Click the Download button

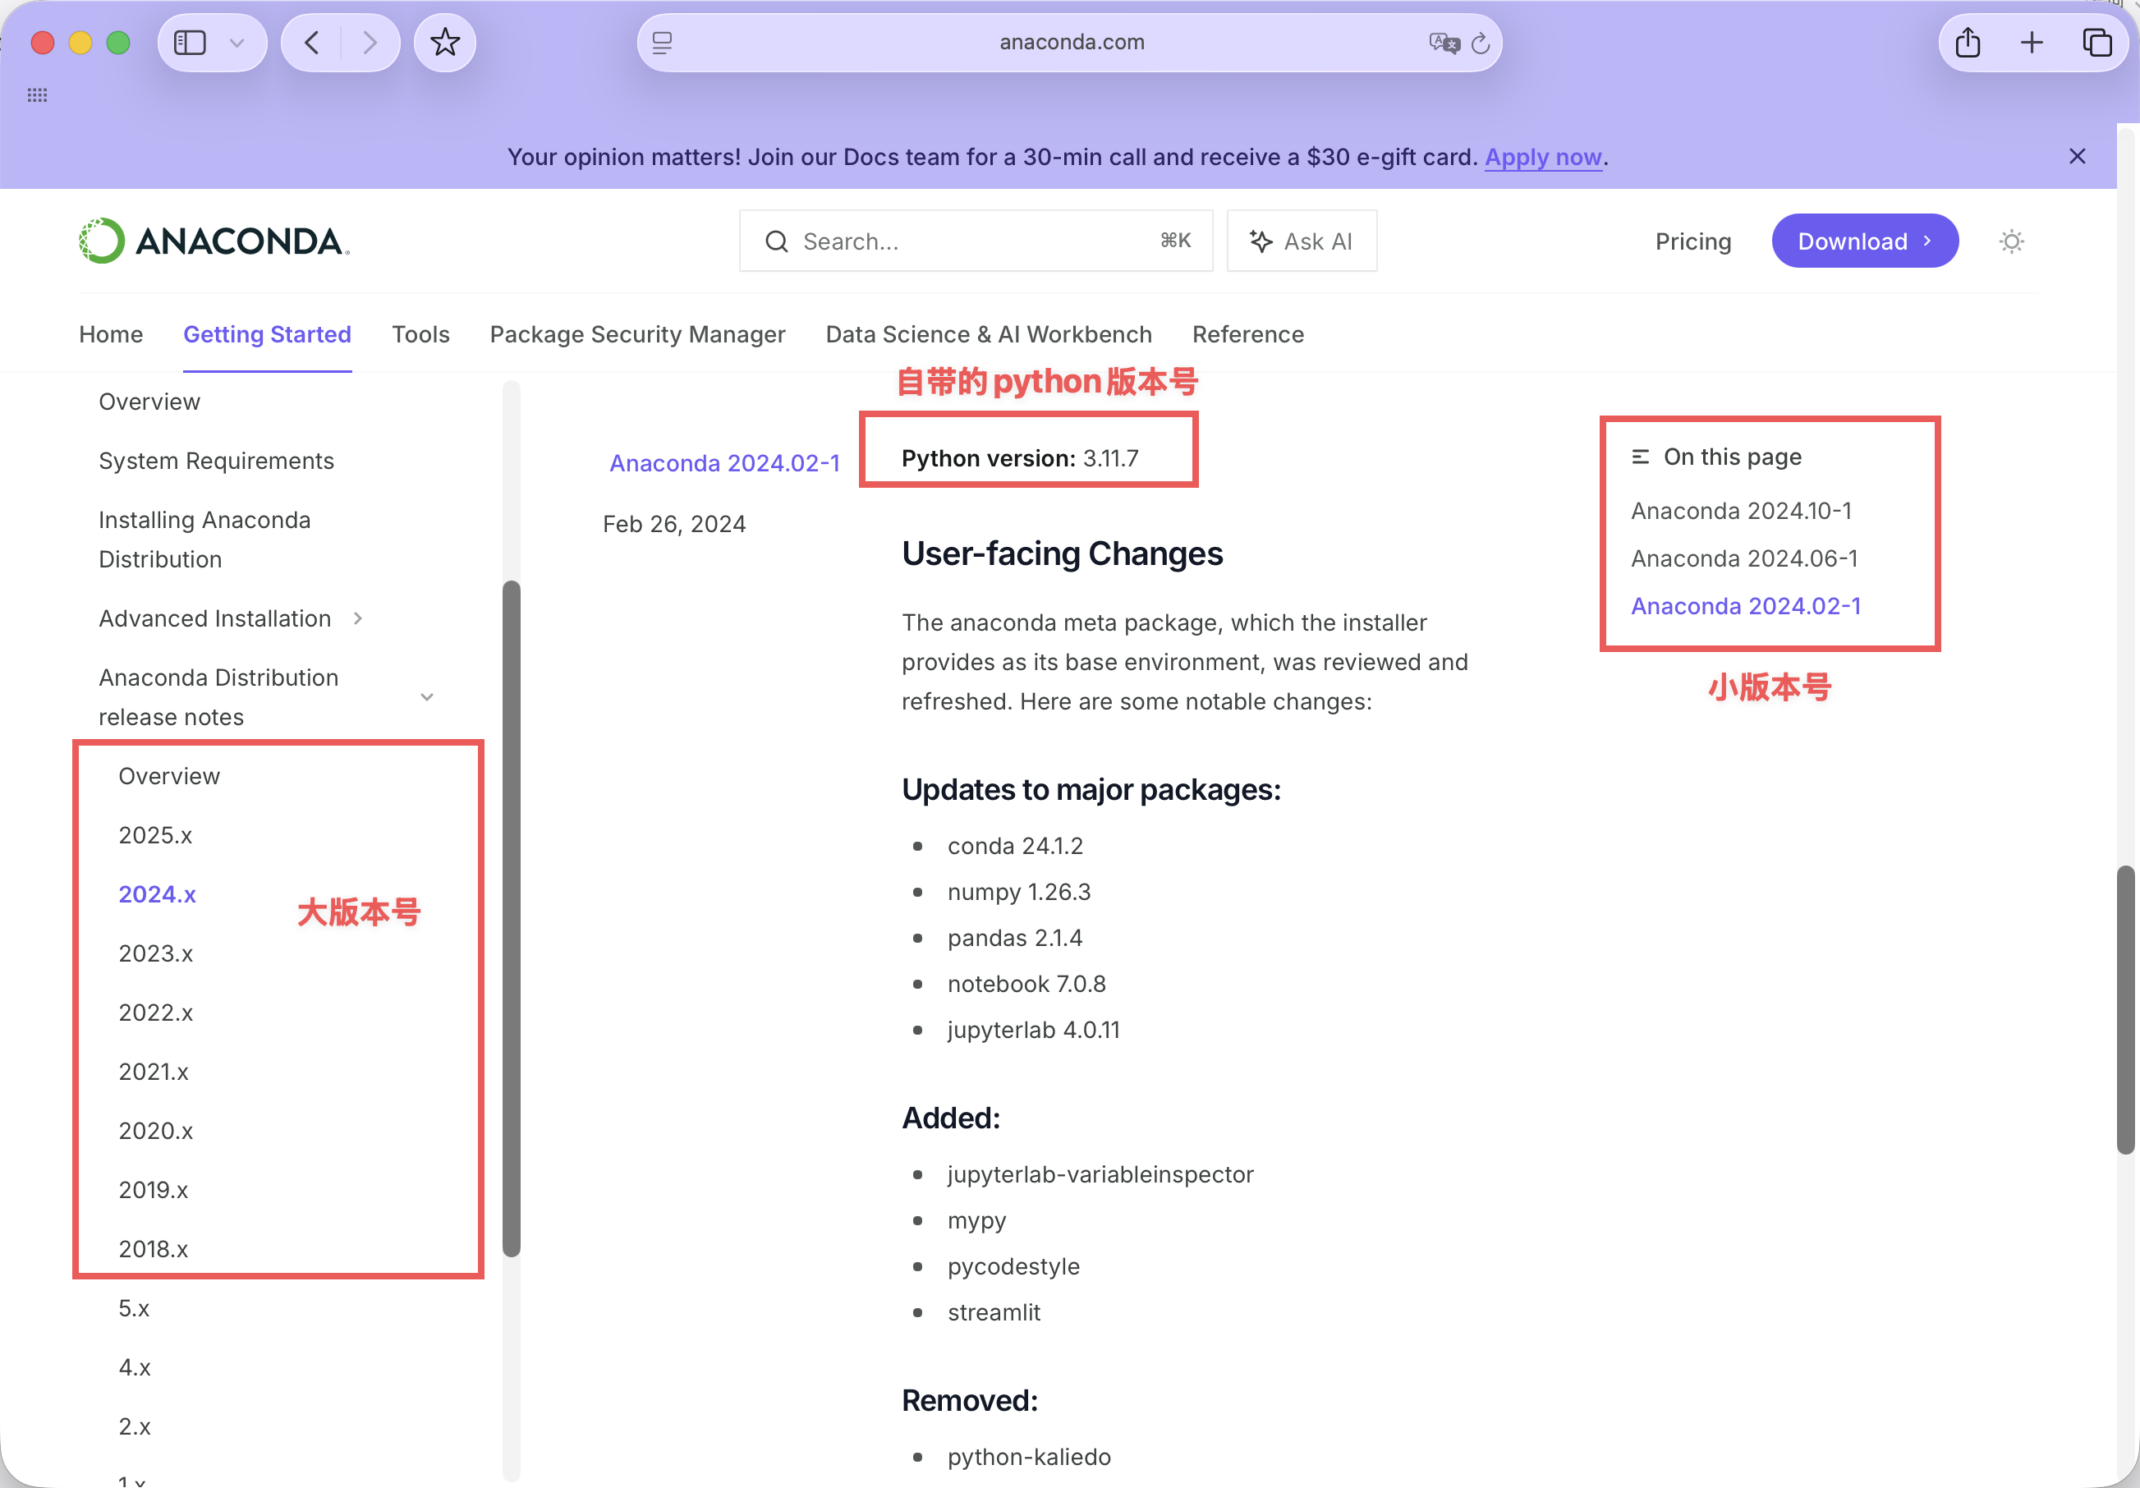(1864, 241)
